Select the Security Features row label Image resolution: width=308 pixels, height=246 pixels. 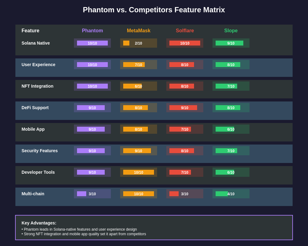click(x=39, y=151)
